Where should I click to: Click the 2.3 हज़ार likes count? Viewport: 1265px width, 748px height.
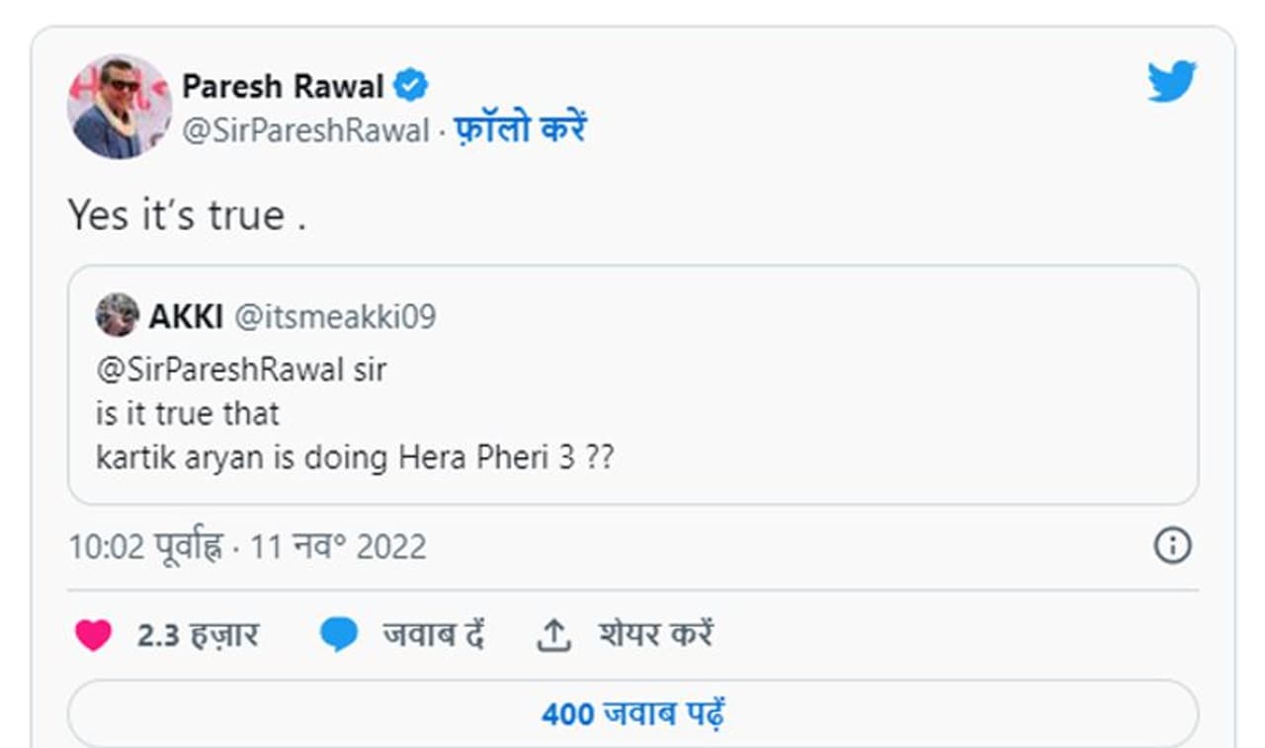[198, 635]
